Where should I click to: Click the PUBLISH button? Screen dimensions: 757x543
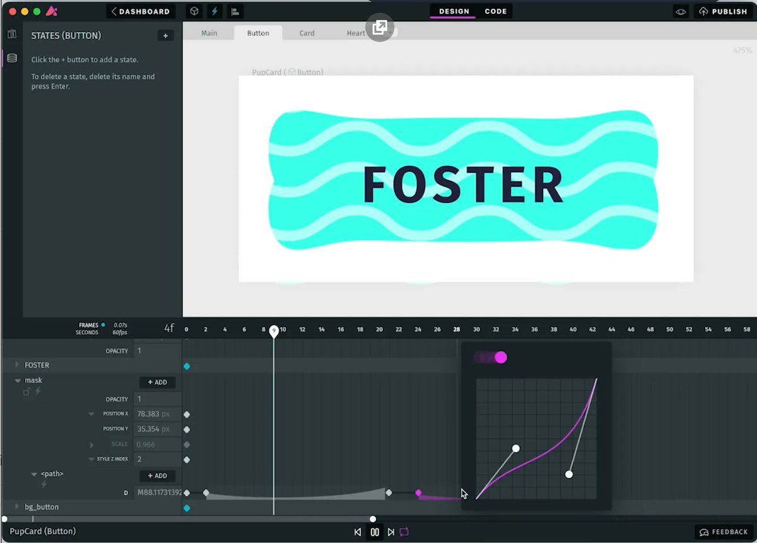click(x=724, y=11)
